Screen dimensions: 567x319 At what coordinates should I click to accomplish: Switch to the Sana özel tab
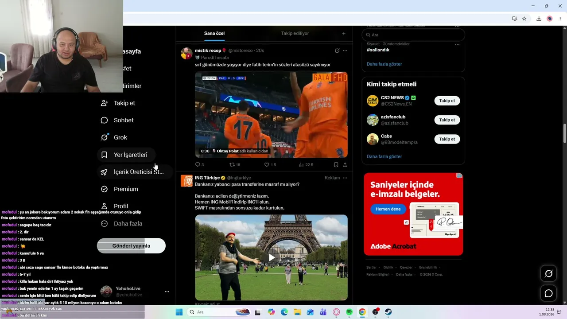(x=214, y=33)
